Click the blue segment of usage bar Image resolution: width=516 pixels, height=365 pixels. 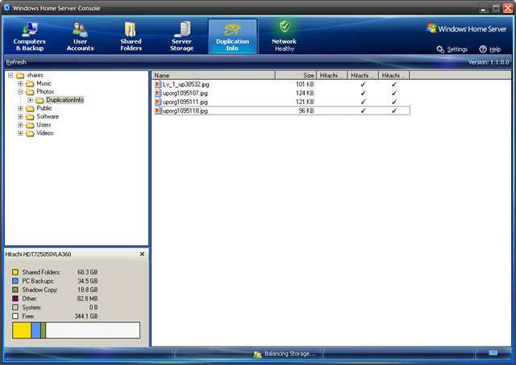click(x=36, y=330)
